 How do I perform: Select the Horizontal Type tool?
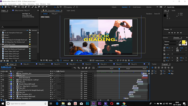point(29,7)
